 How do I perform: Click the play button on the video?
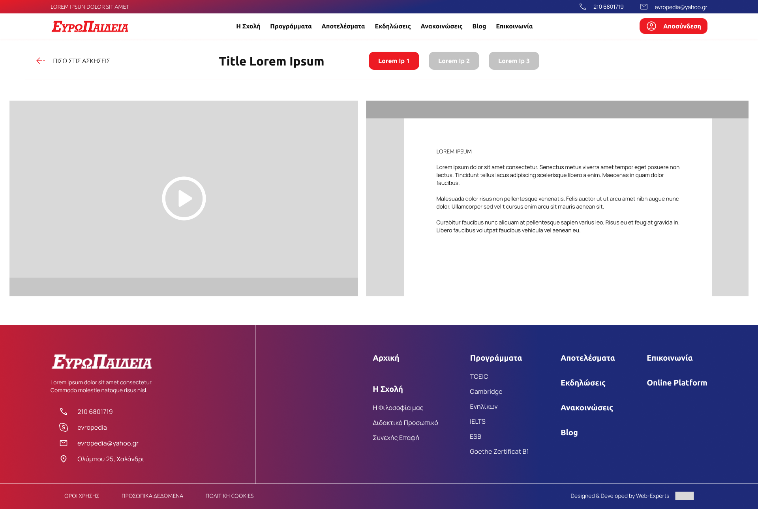[x=184, y=198]
